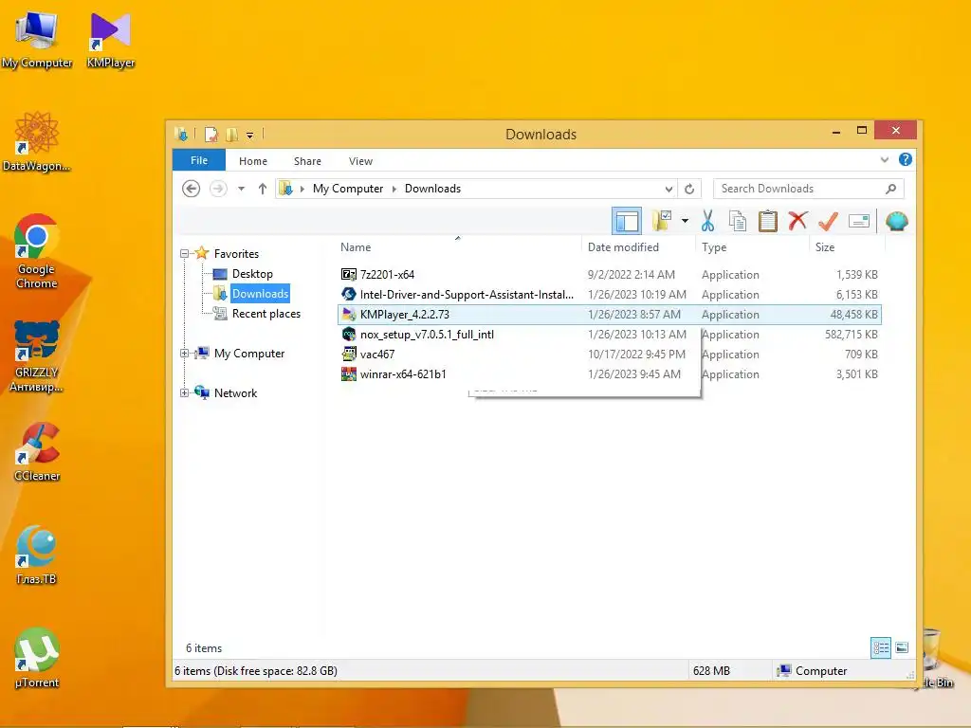Open the My Computer desktop icon
Screen dimensions: 971x728
click(x=37, y=41)
